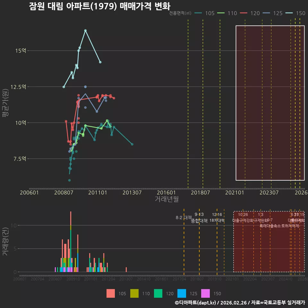Screen dimensions: 308x308
Task: Click the 105 line swatch in top legend
Action: (x=198, y=13)
